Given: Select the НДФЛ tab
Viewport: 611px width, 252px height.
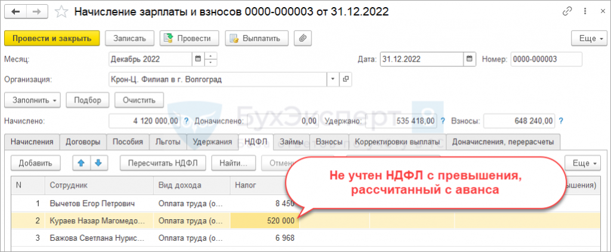Looking at the screenshot, I should click(255, 142).
